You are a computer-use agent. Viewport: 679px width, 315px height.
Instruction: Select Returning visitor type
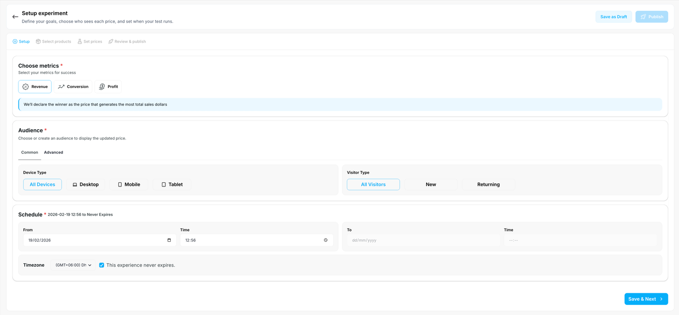coord(488,184)
